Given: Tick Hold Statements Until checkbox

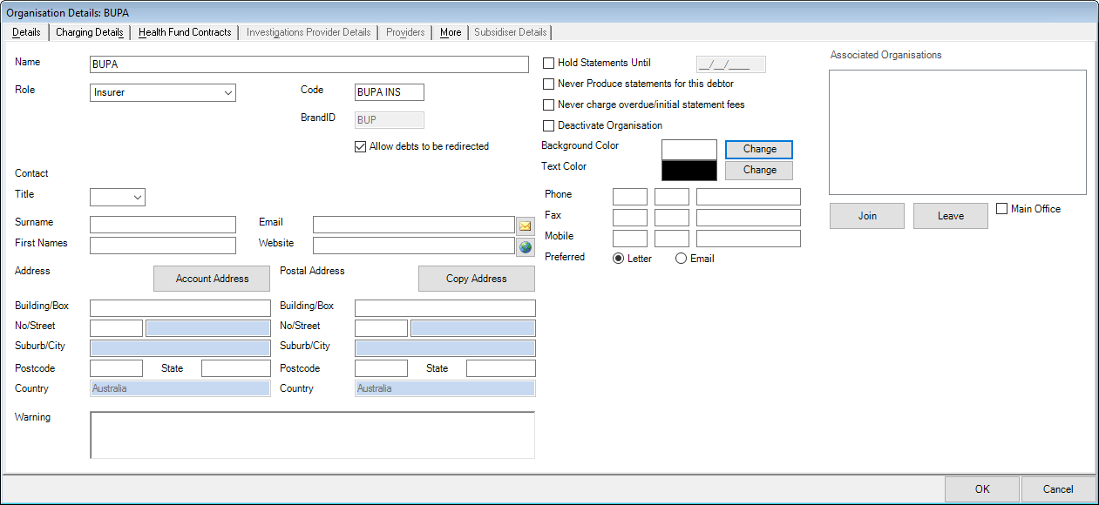Looking at the screenshot, I should pyautogui.click(x=548, y=63).
